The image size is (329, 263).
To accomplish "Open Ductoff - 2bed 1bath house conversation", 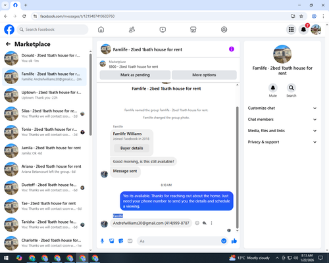I will [x=45, y=187].
